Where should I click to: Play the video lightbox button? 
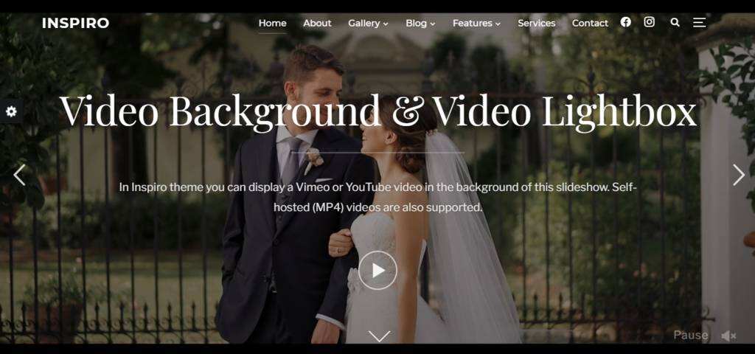pyautogui.click(x=378, y=270)
